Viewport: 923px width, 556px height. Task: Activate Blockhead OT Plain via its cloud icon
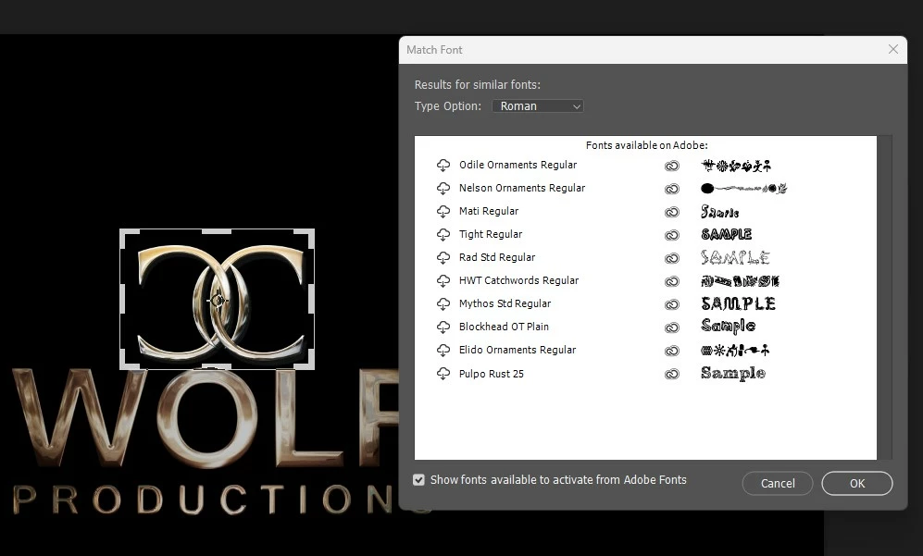click(443, 327)
